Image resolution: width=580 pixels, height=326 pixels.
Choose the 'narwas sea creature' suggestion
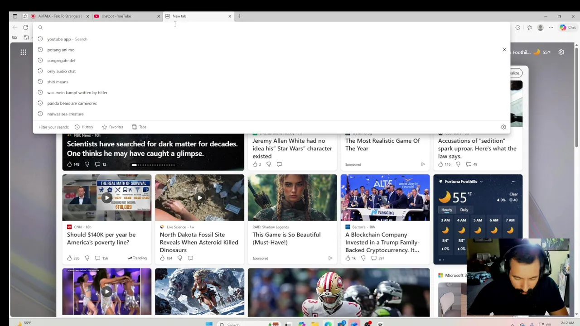pyautogui.click(x=271, y=114)
